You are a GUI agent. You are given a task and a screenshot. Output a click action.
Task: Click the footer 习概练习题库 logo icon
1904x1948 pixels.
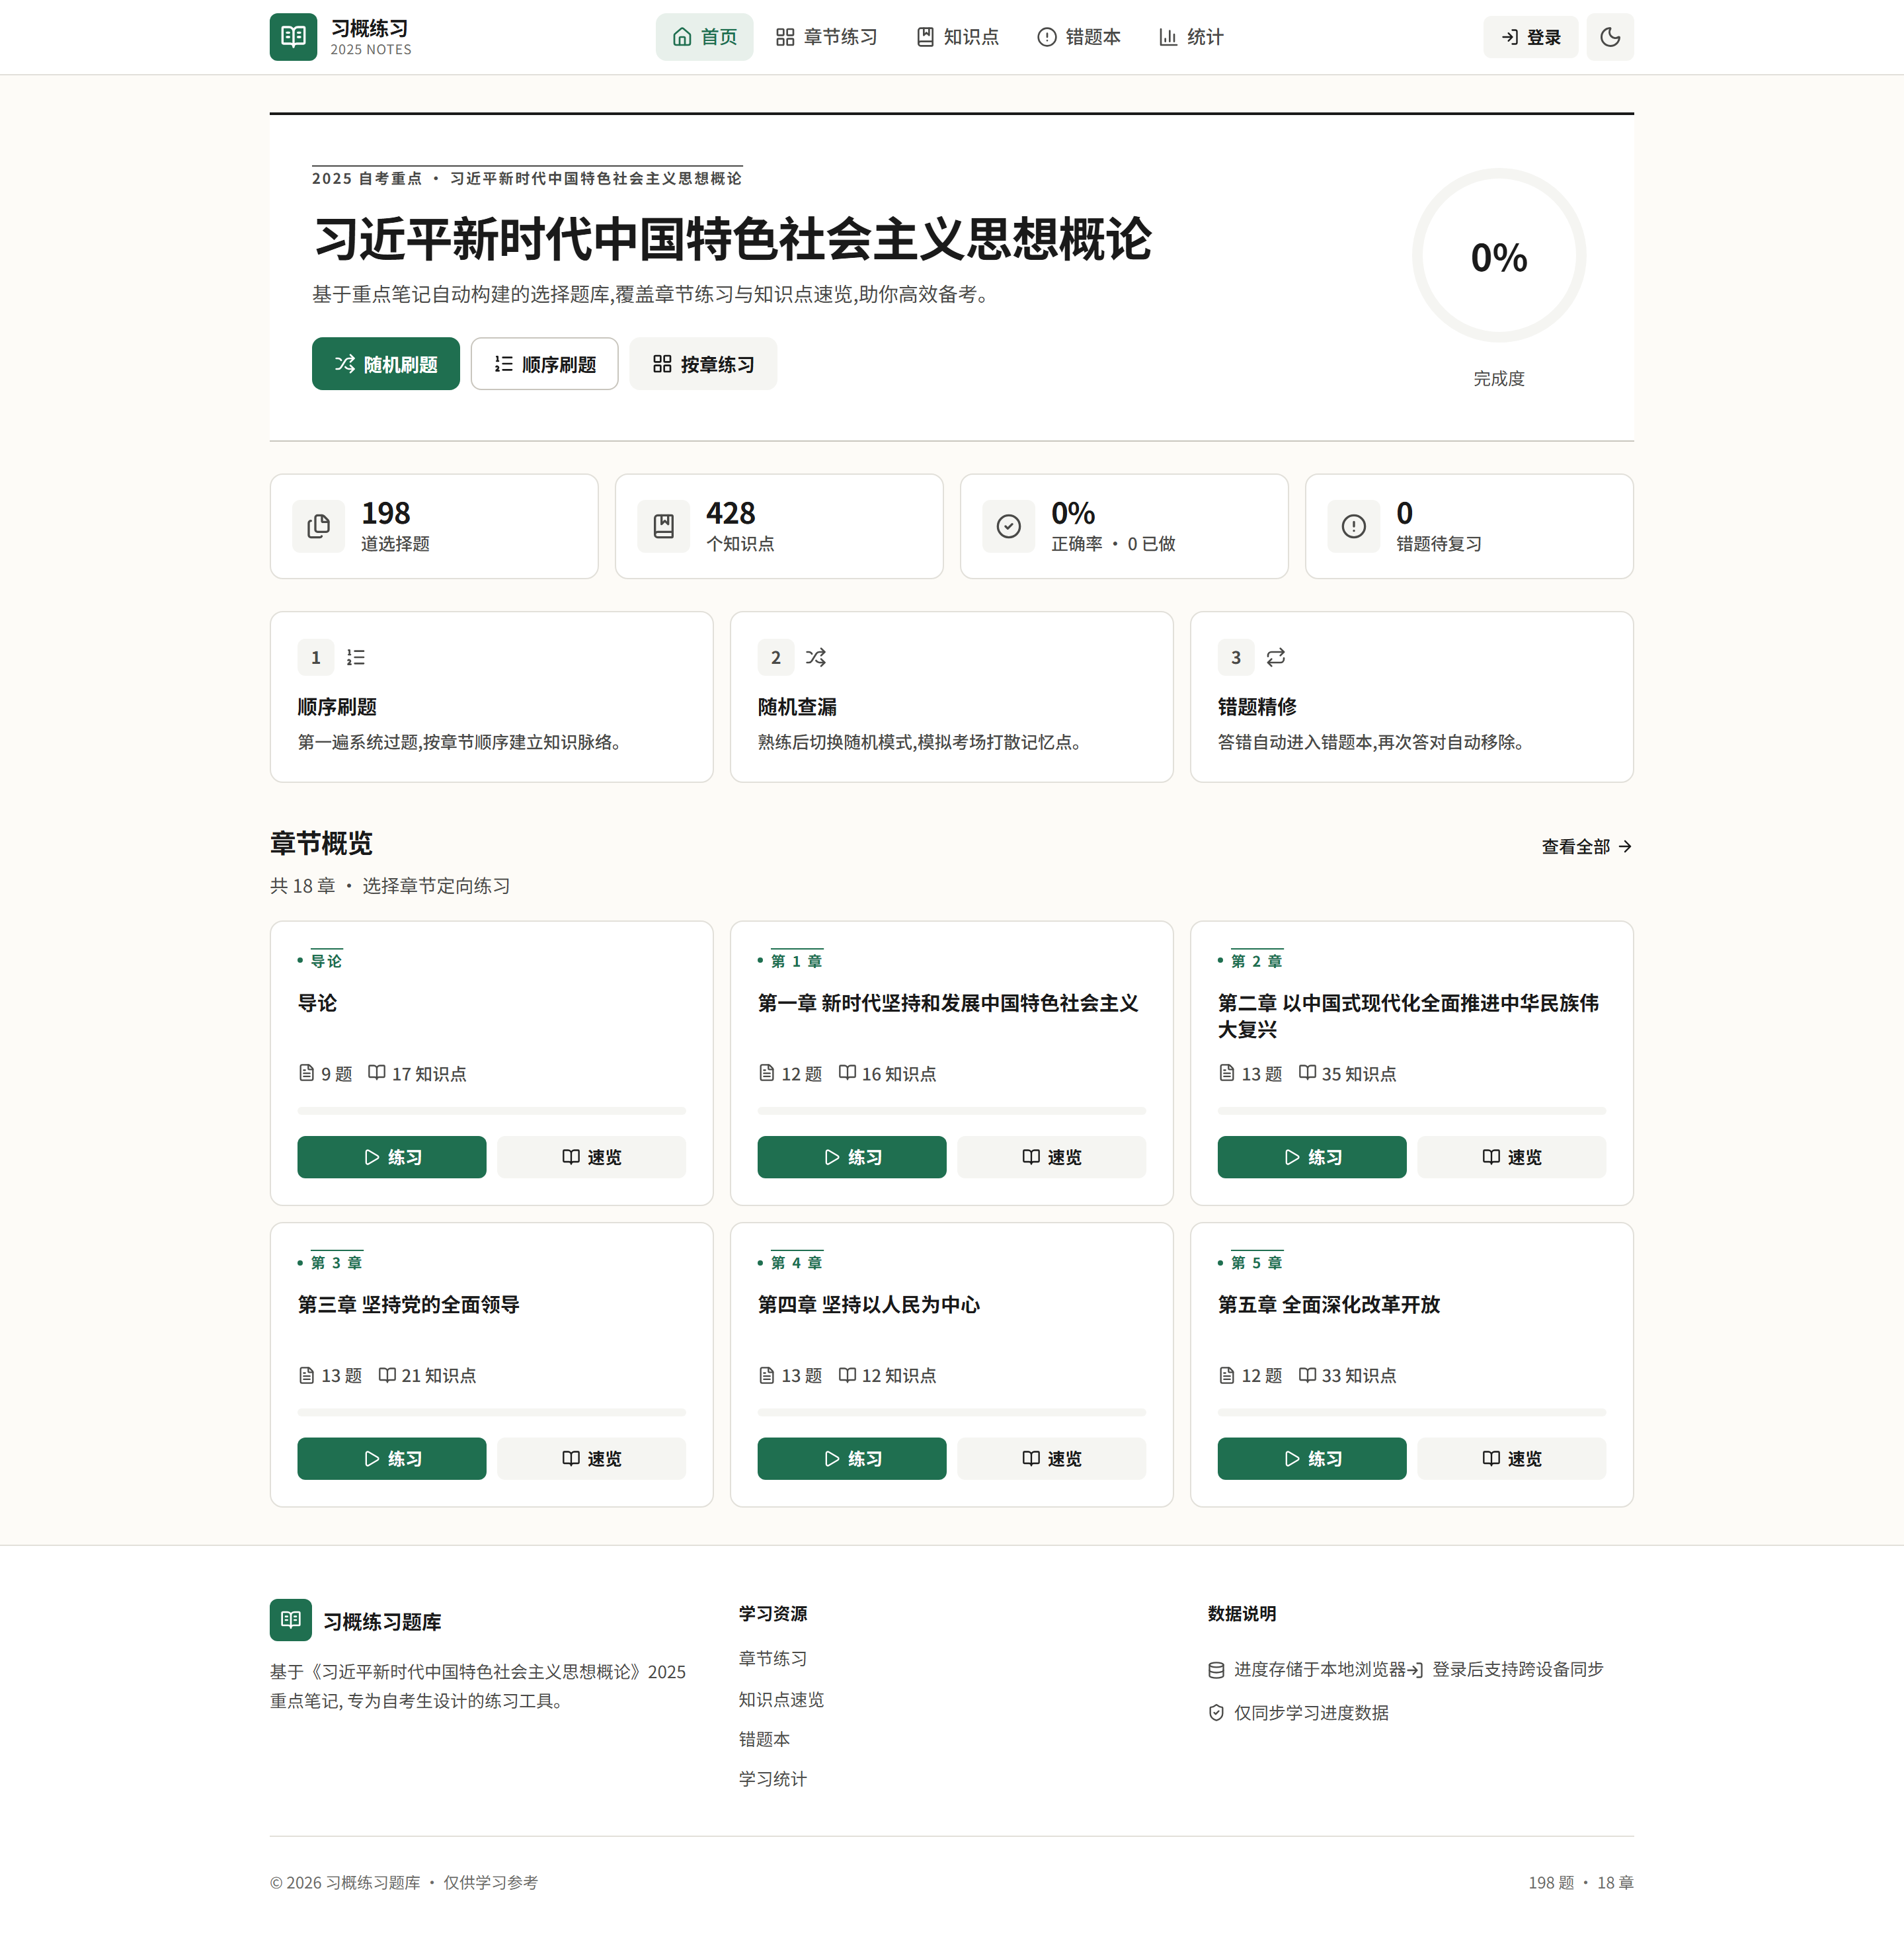click(291, 1619)
